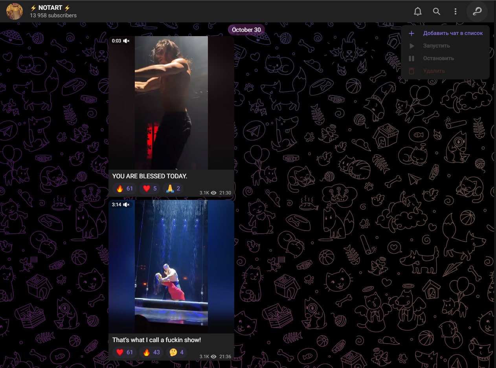Select the "Запустить" menu entry
Viewport: 496px width, 368px height.
pyautogui.click(x=445, y=46)
